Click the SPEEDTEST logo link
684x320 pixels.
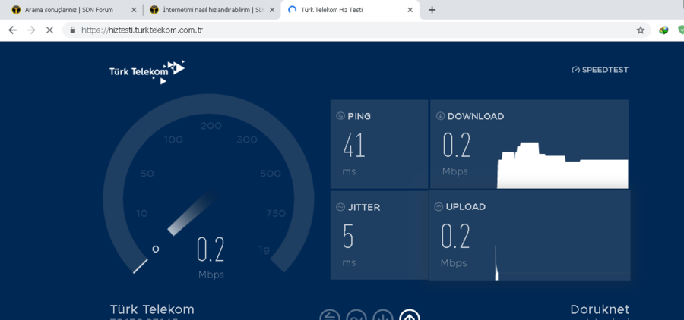(x=600, y=70)
